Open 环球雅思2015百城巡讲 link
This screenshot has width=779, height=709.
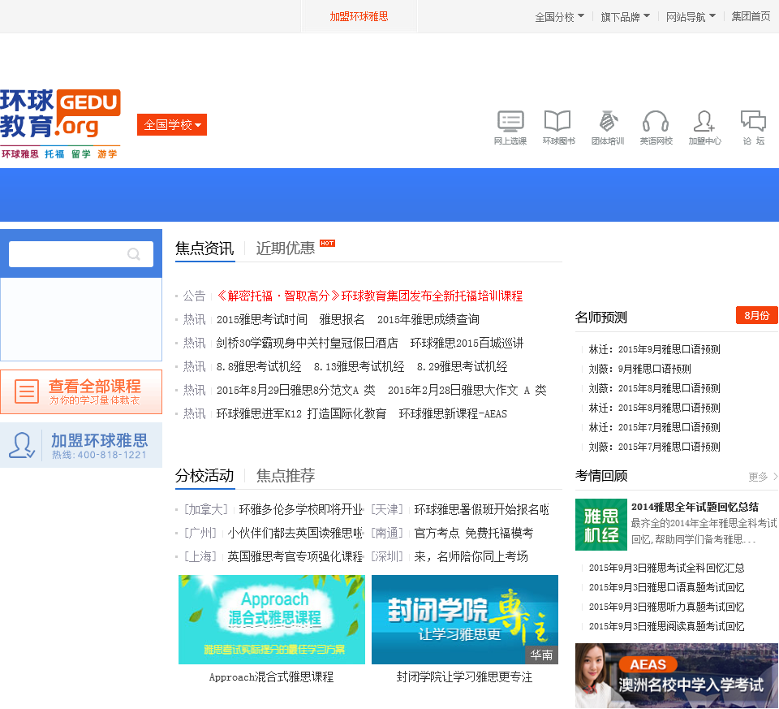(x=467, y=343)
